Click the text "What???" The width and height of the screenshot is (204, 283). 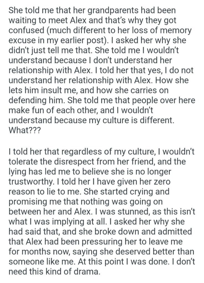(25, 130)
